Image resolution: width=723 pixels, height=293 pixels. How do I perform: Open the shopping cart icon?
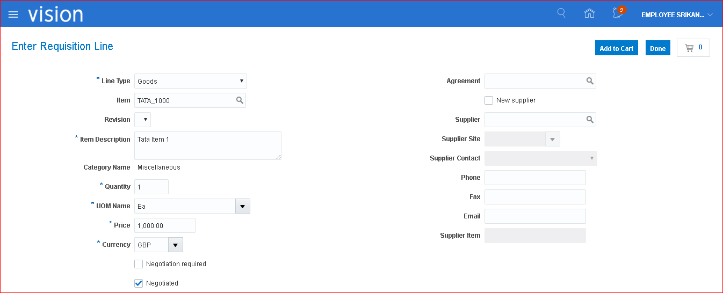pos(693,48)
